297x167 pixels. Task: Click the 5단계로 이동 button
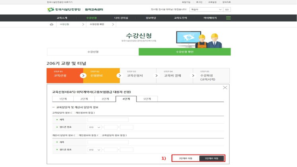[x=211, y=158]
